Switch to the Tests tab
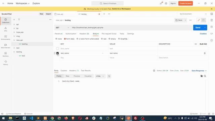 tap(122, 34)
